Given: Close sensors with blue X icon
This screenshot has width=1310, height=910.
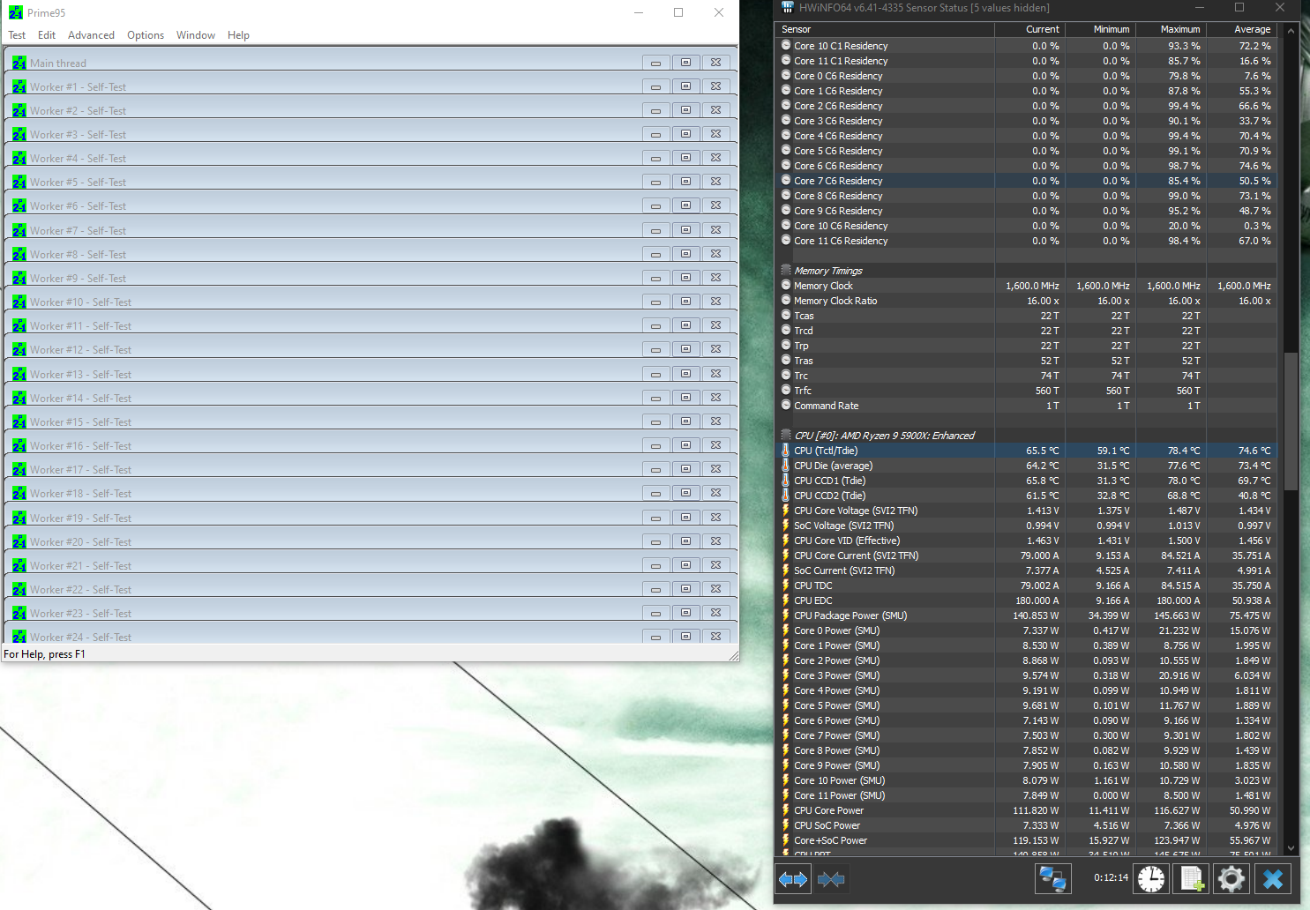Looking at the screenshot, I should (1273, 878).
